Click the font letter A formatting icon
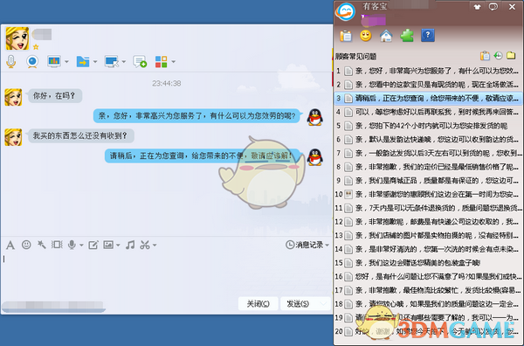Image resolution: width=524 pixels, height=346 pixels. (10, 245)
